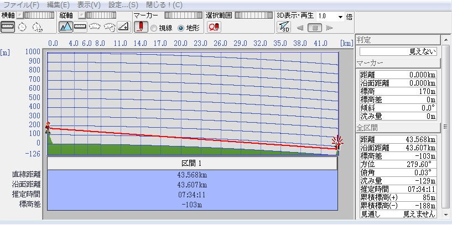Image resolution: width=452 pixels, height=225 pixels.
Task: Open the 1.0 playback speed dropdown
Action: pyautogui.click(x=341, y=17)
